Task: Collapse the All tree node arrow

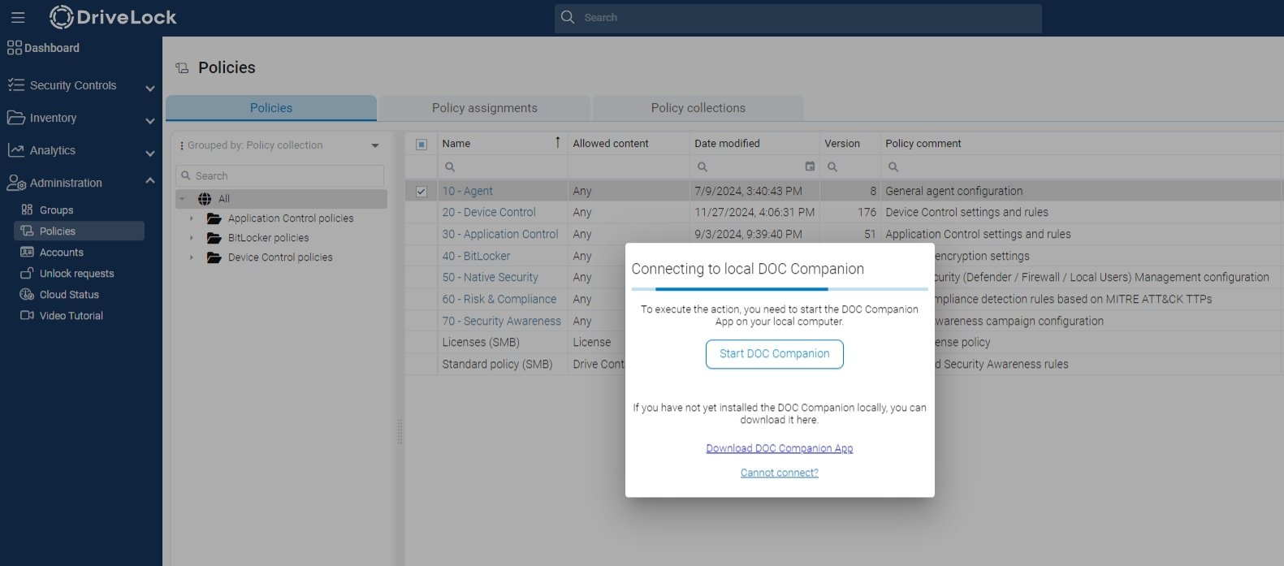Action: coord(182,199)
